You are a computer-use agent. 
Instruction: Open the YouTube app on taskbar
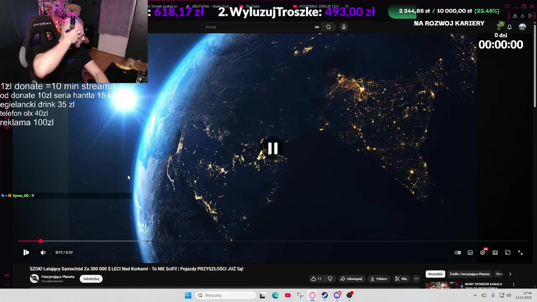[x=287, y=295]
